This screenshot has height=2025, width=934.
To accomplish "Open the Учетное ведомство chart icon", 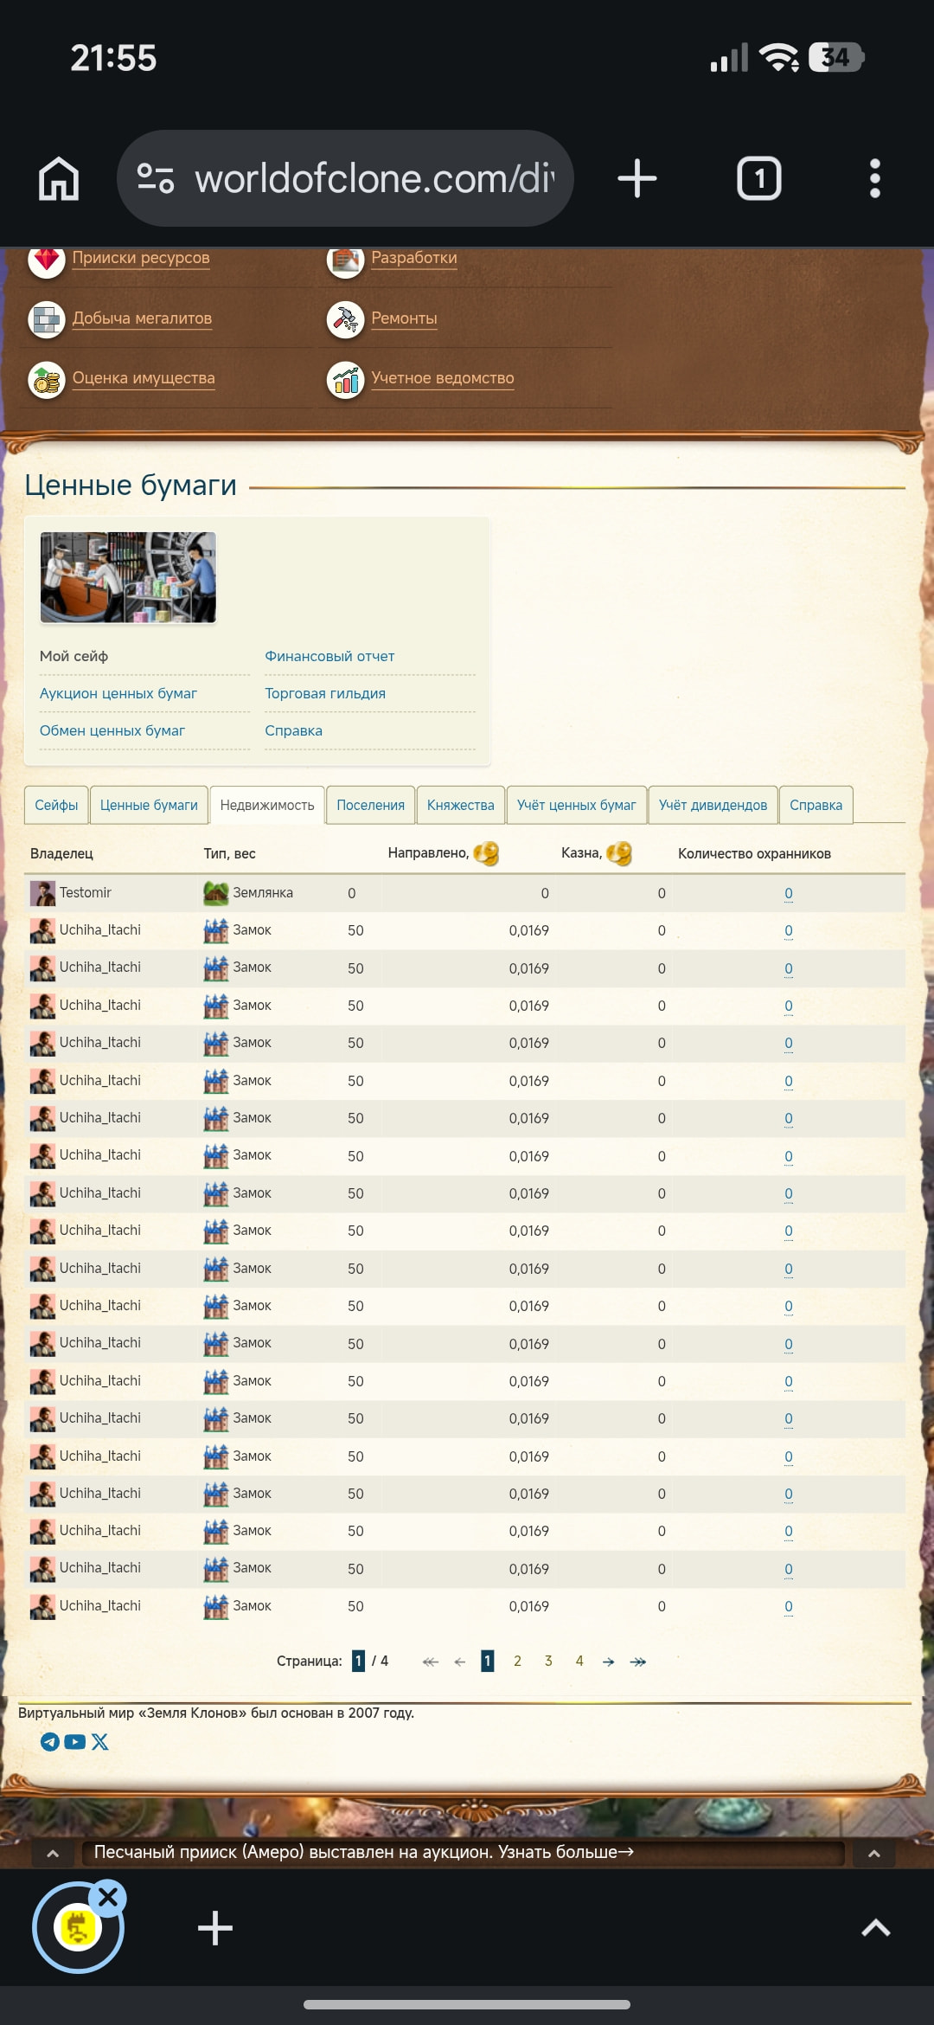I will [x=346, y=379].
